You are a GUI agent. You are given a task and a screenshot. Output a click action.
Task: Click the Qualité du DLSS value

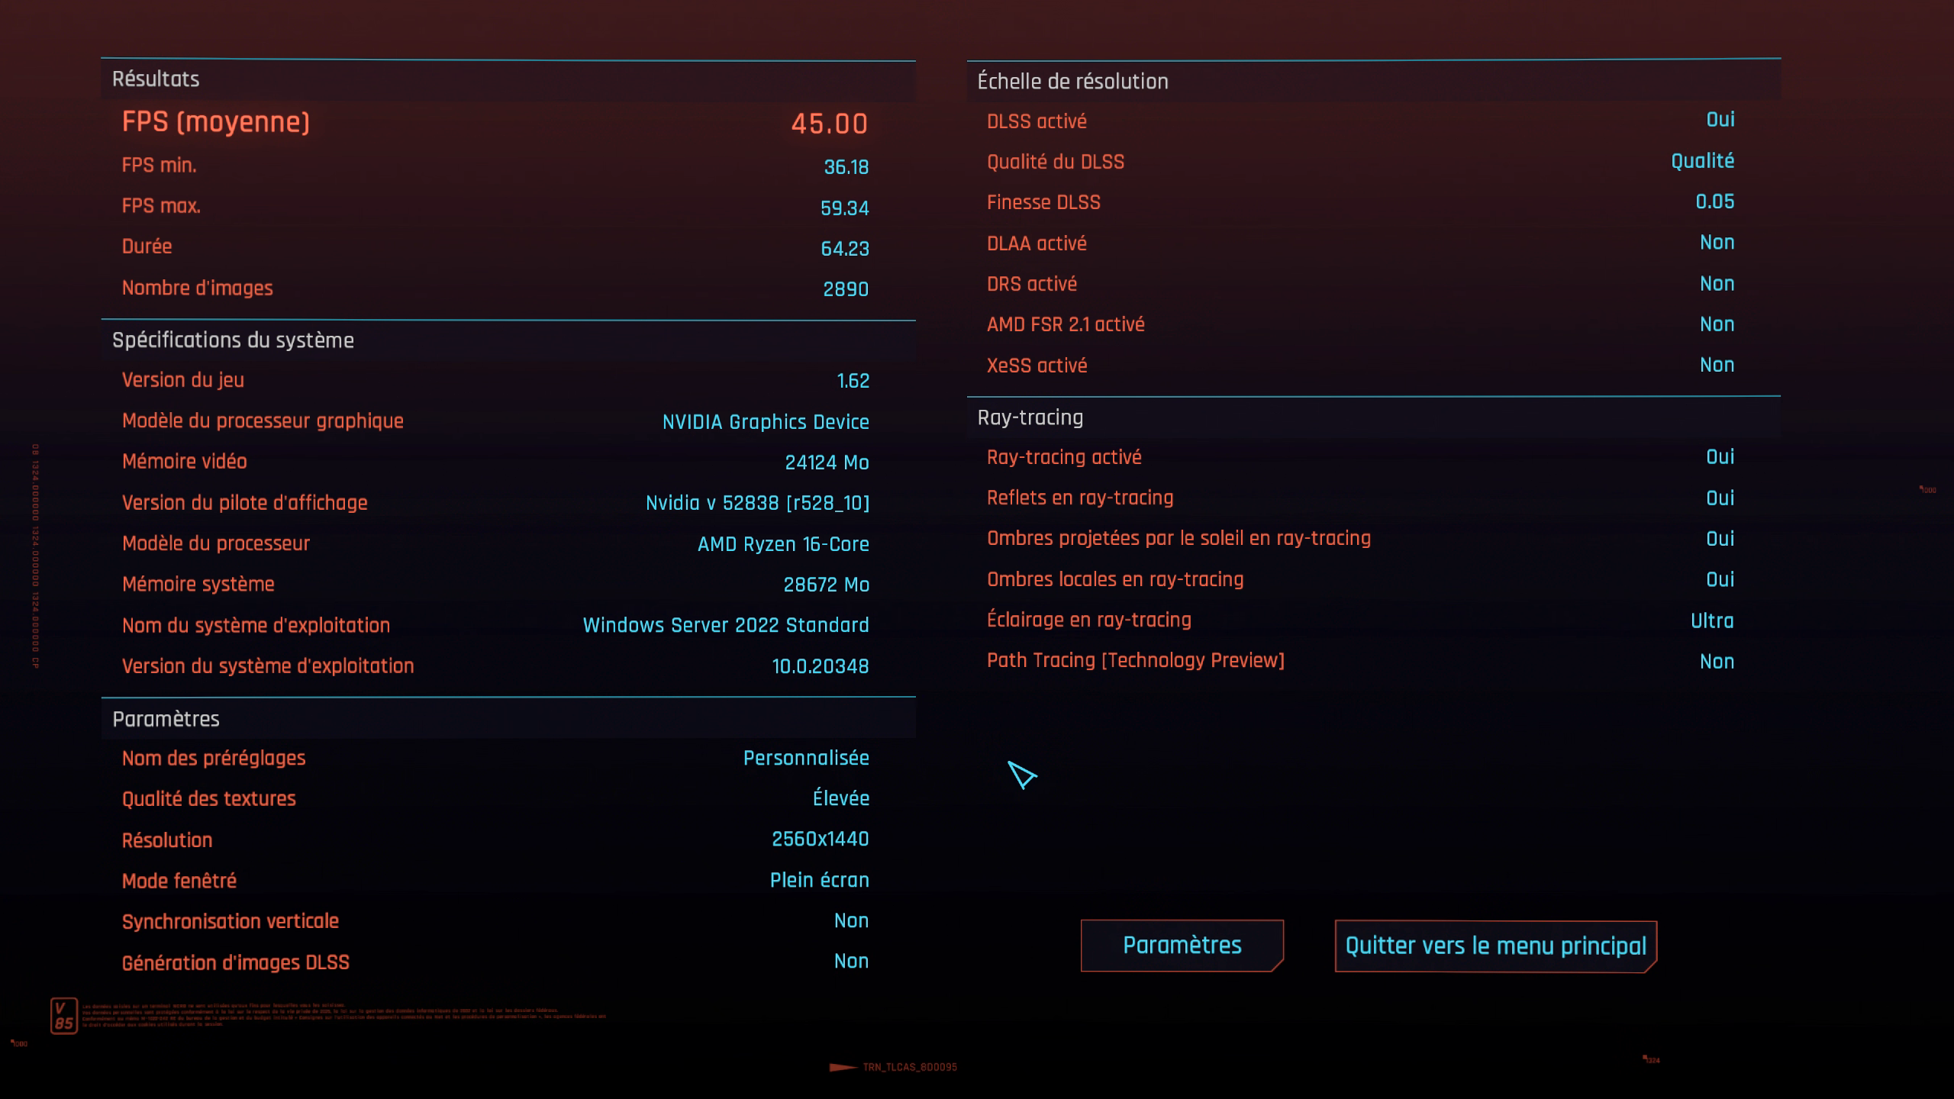pyautogui.click(x=1702, y=161)
